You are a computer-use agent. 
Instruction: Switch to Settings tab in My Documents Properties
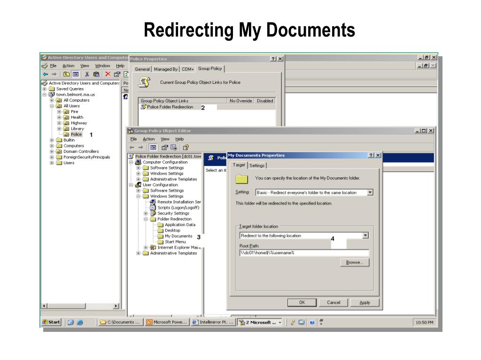257,165
